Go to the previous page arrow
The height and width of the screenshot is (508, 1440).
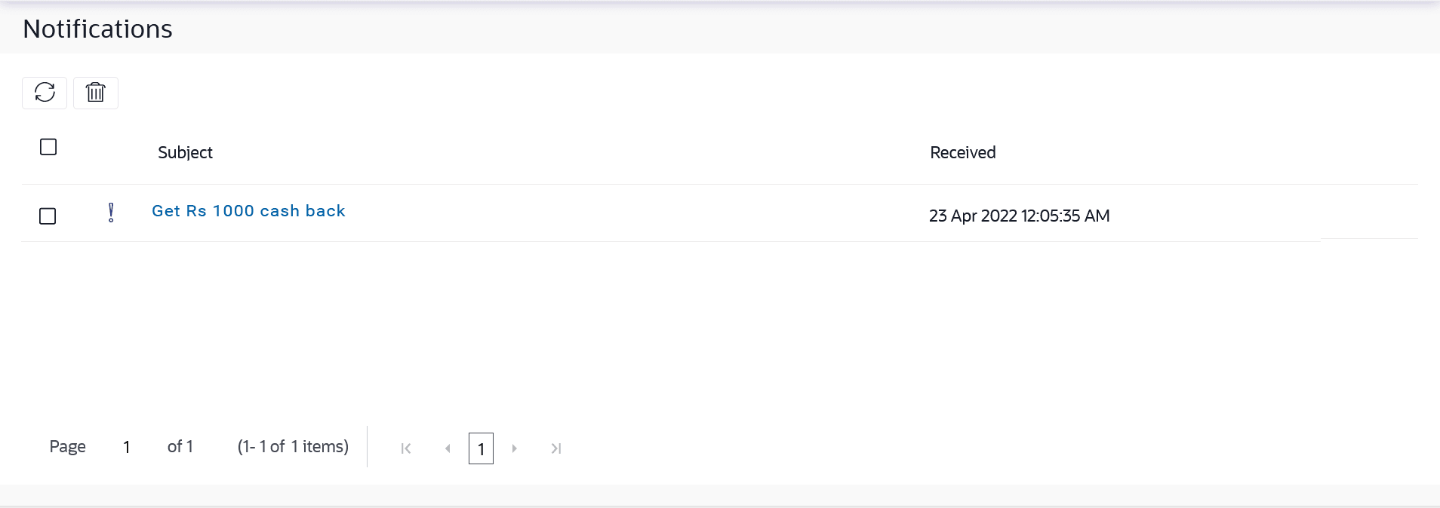click(448, 448)
